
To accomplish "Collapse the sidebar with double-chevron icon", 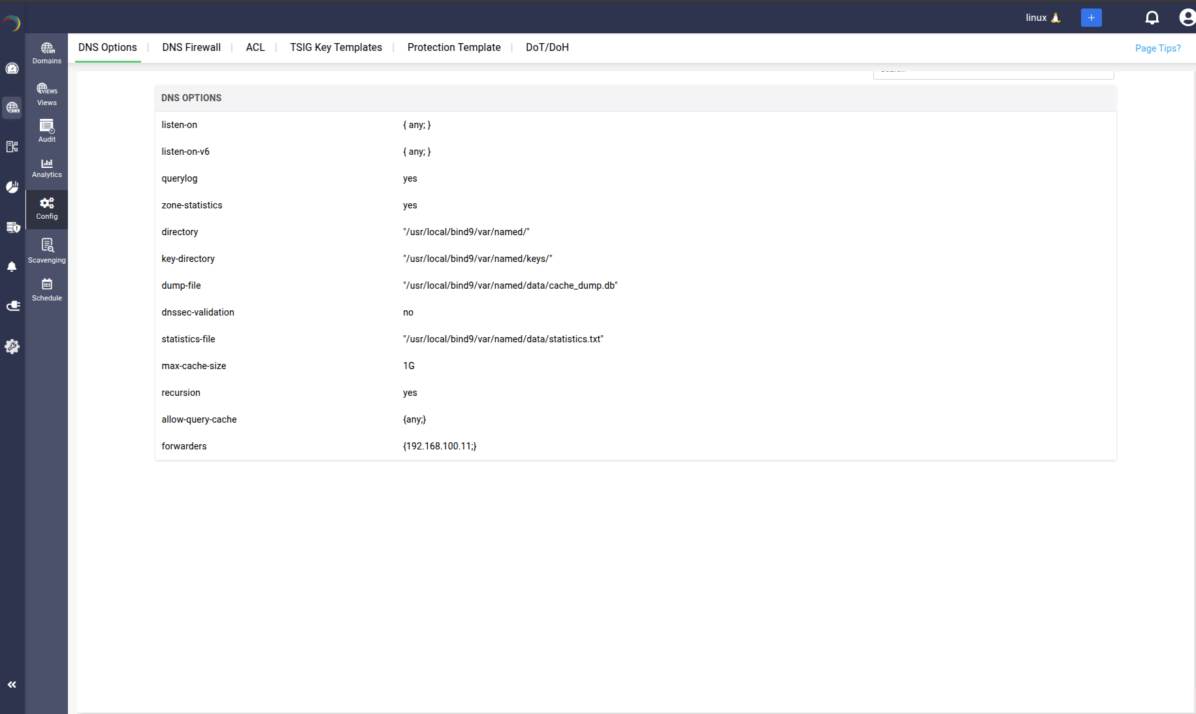I will pyautogui.click(x=12, y=685).
